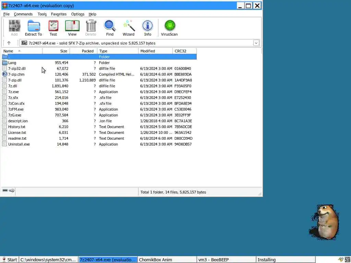Click the drive icon in status bar
The width and height of the screenshot is (351, 263).
[5, 190]
